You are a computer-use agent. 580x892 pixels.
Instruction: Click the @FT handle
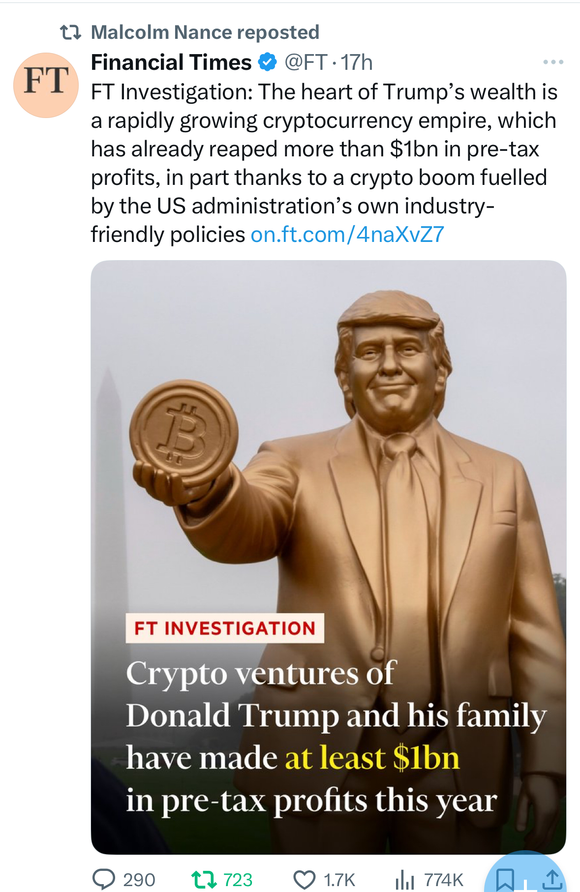click(305, 62)
